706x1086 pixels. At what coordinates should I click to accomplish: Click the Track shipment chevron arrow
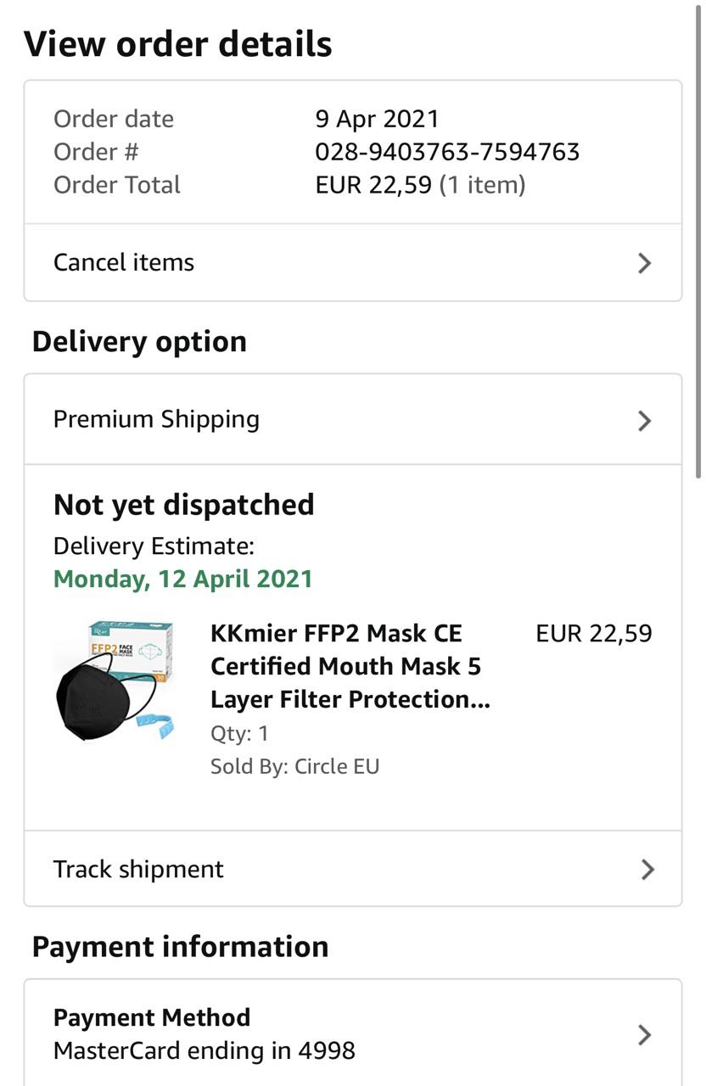[x=647, y=870]
